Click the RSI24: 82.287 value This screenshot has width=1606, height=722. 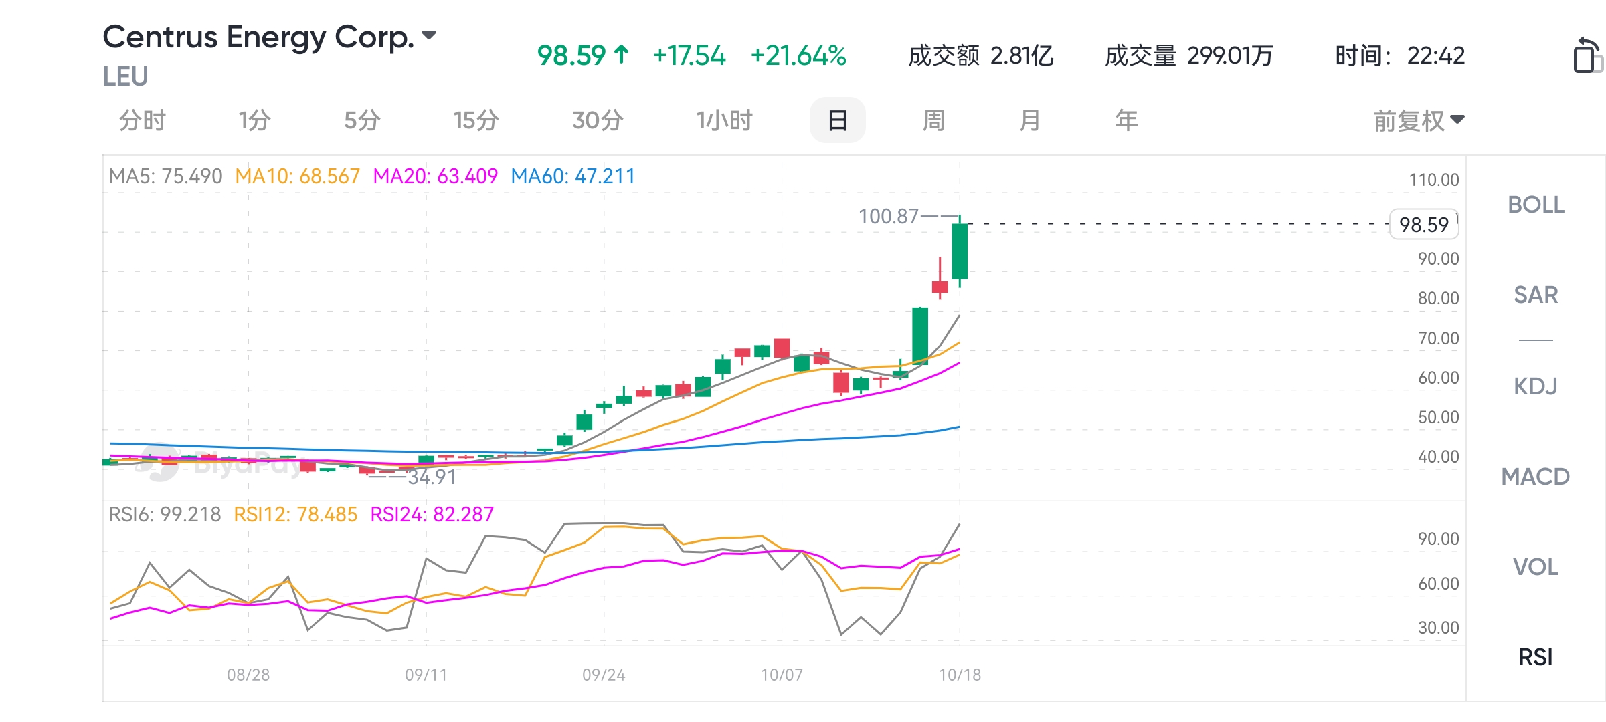[x=432, y=515]
